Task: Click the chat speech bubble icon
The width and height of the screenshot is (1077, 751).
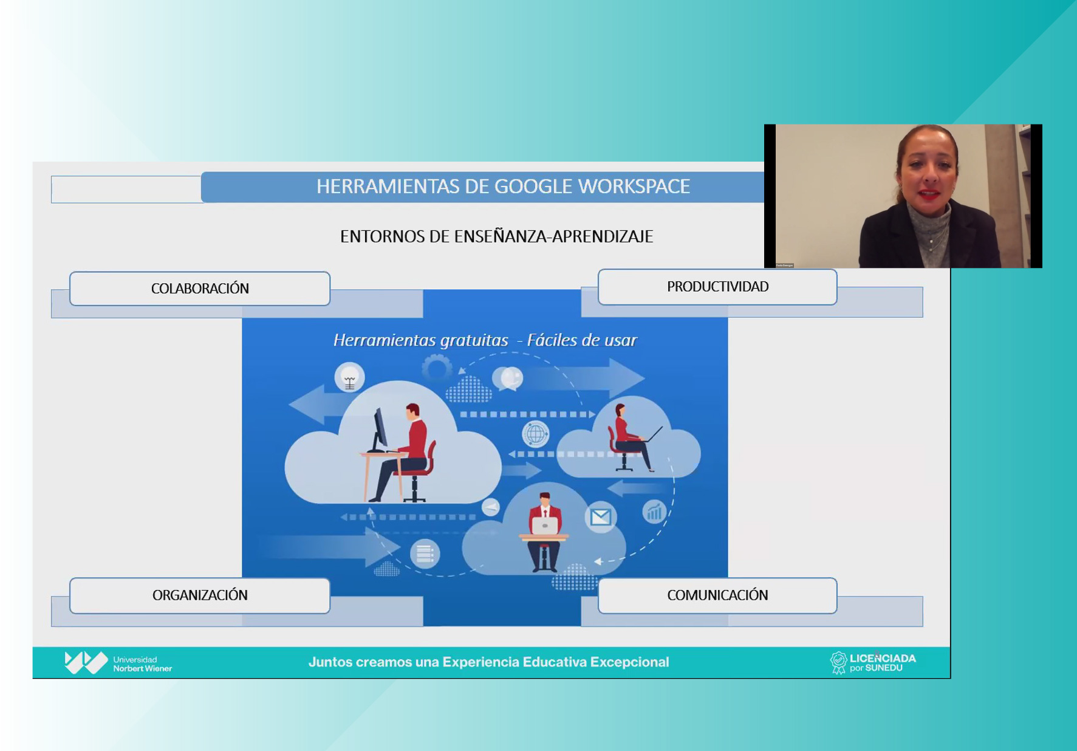Action: coord(508,379)
